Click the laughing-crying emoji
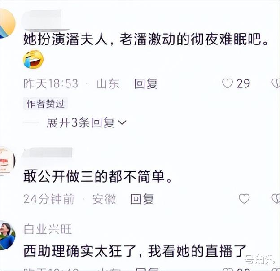The height and width of the screenshot is (271, 280). [33, 59]
